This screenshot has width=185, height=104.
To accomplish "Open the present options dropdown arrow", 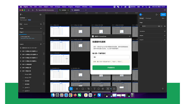I will (159, 15).
